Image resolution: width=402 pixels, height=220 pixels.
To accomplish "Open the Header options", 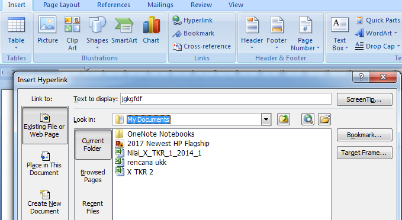I will [252, 33].
